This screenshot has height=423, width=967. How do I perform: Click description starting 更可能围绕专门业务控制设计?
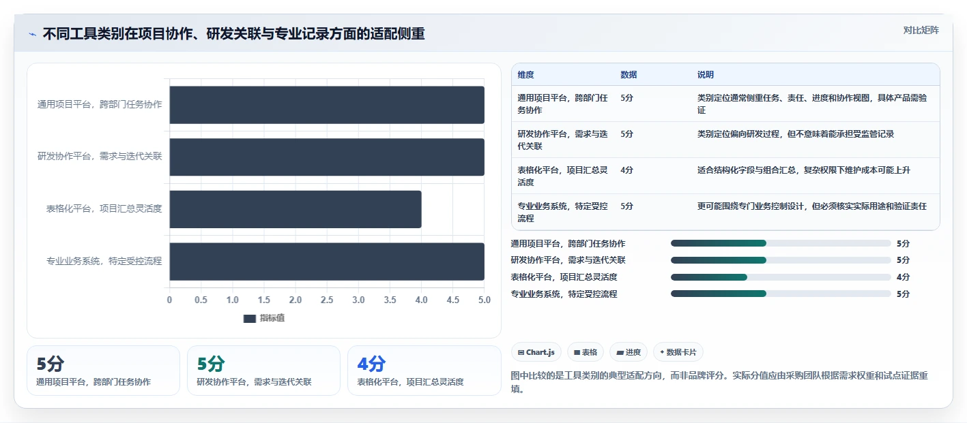click(812, 206)
